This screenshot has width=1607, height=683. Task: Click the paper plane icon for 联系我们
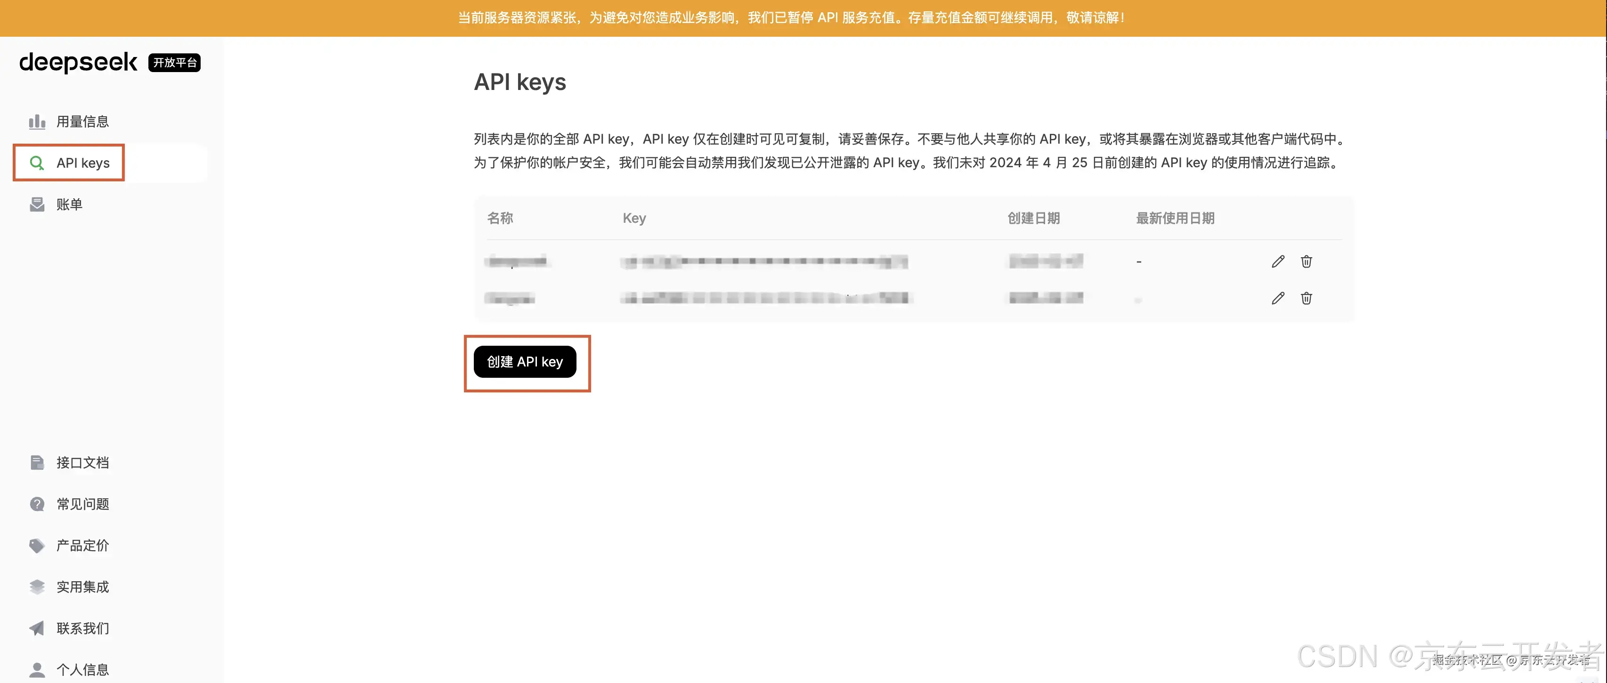(37, 628)
